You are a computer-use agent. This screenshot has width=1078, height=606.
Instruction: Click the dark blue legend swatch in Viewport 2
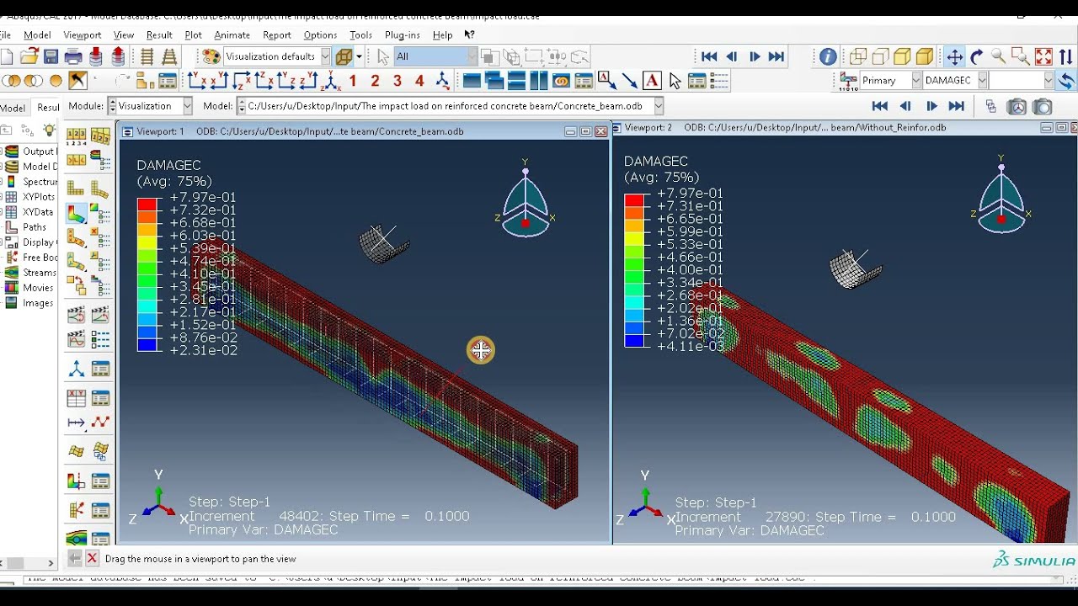pyautogui.click(x=634, y=341)
